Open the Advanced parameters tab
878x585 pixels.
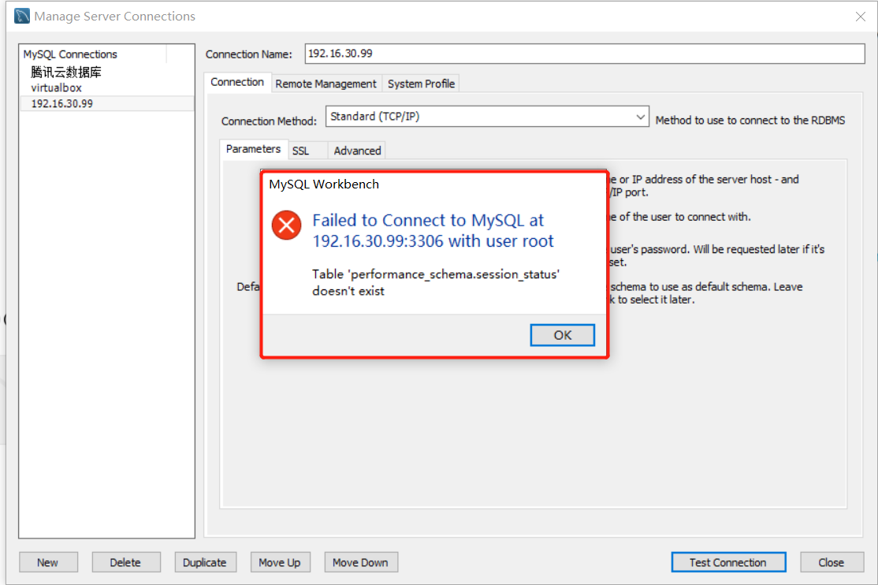(x=357, y=150)
